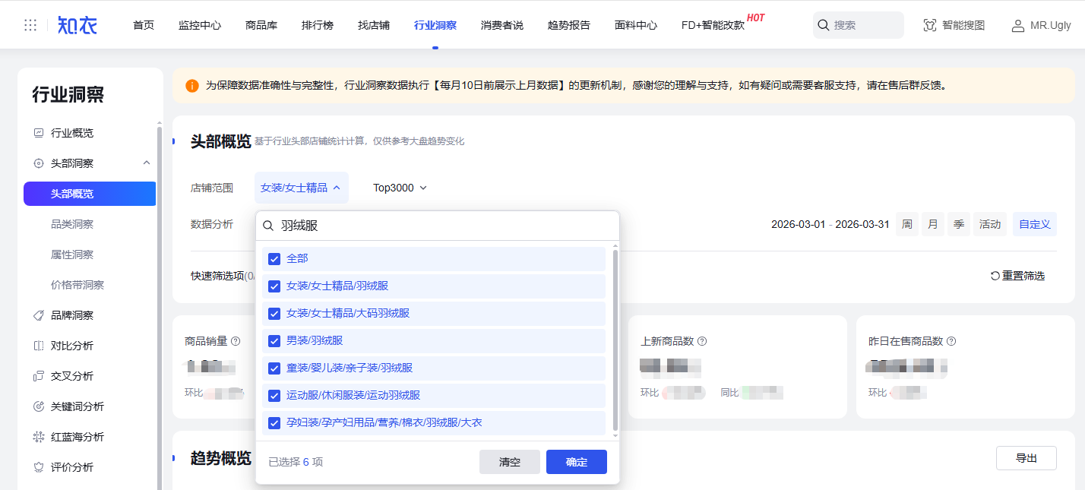Select the 月 time range button
The image size is (1085, 490).
(933, 224)
